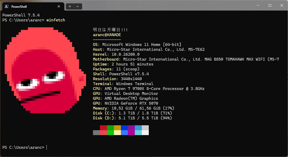Click the 'PowerShell 7.5.4' version line
This screenshot has width=288, height=157.
(21, 15)
